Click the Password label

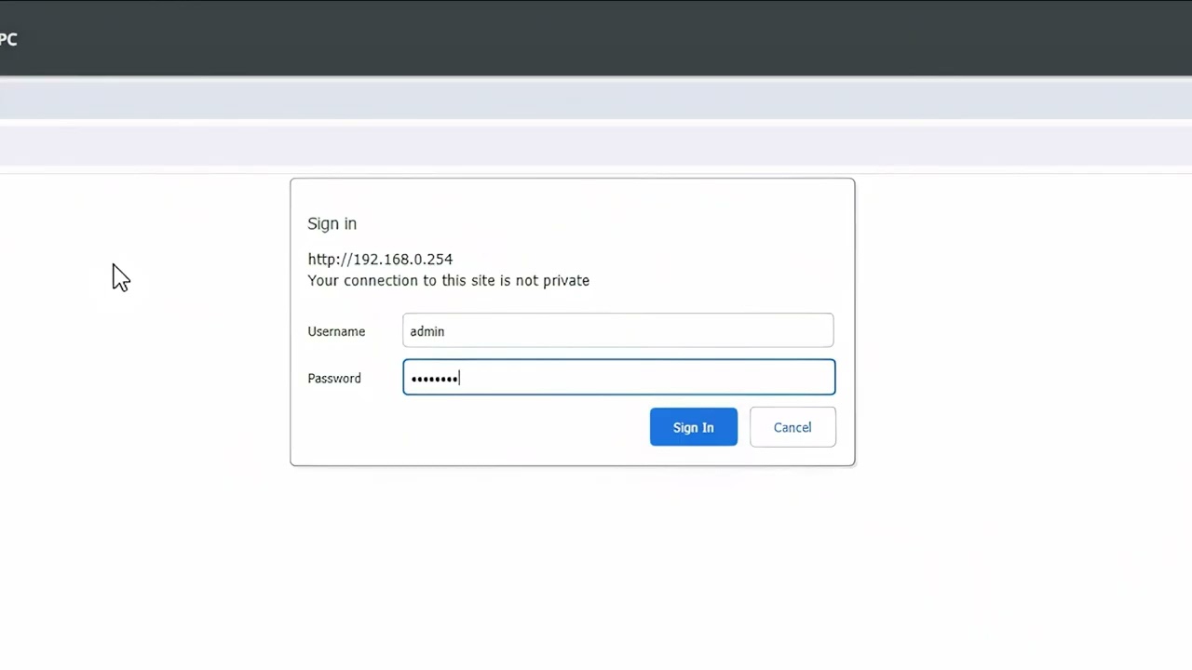(x=334, y=378)
